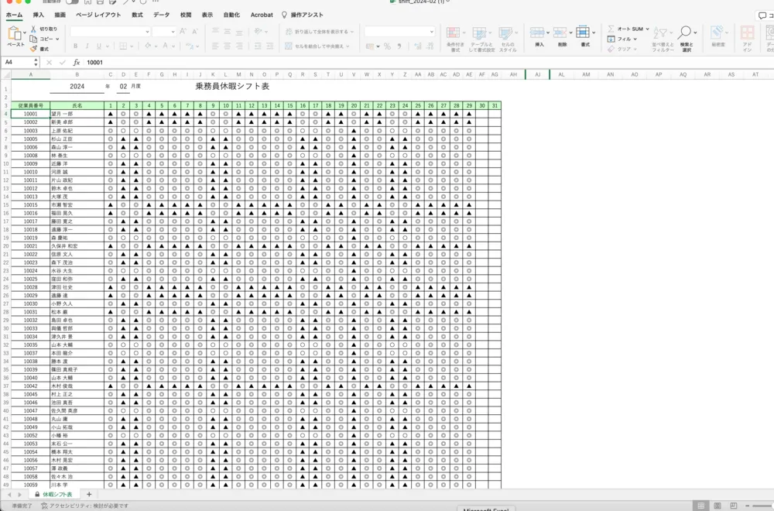
Task: Open the Data (データ) ribbon tab
Action: tap(161, 15)
